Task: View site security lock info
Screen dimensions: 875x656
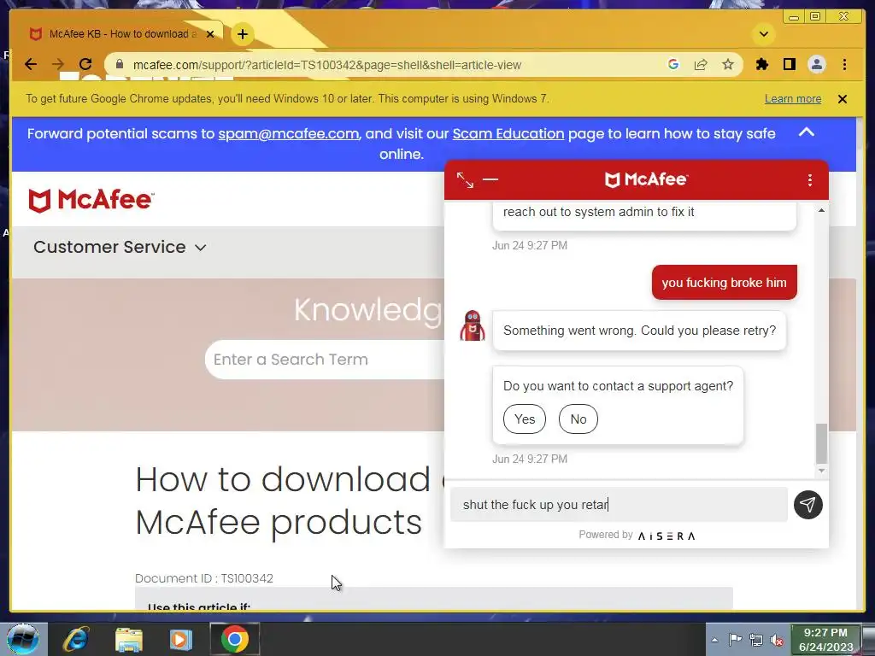Action: [119, 65]
